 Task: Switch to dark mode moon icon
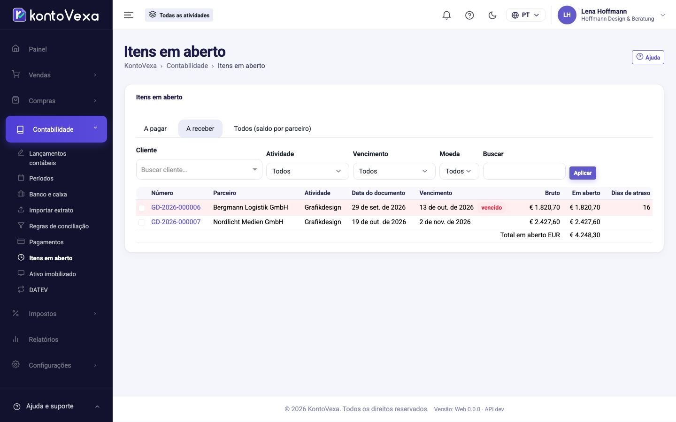pos(492,15)
